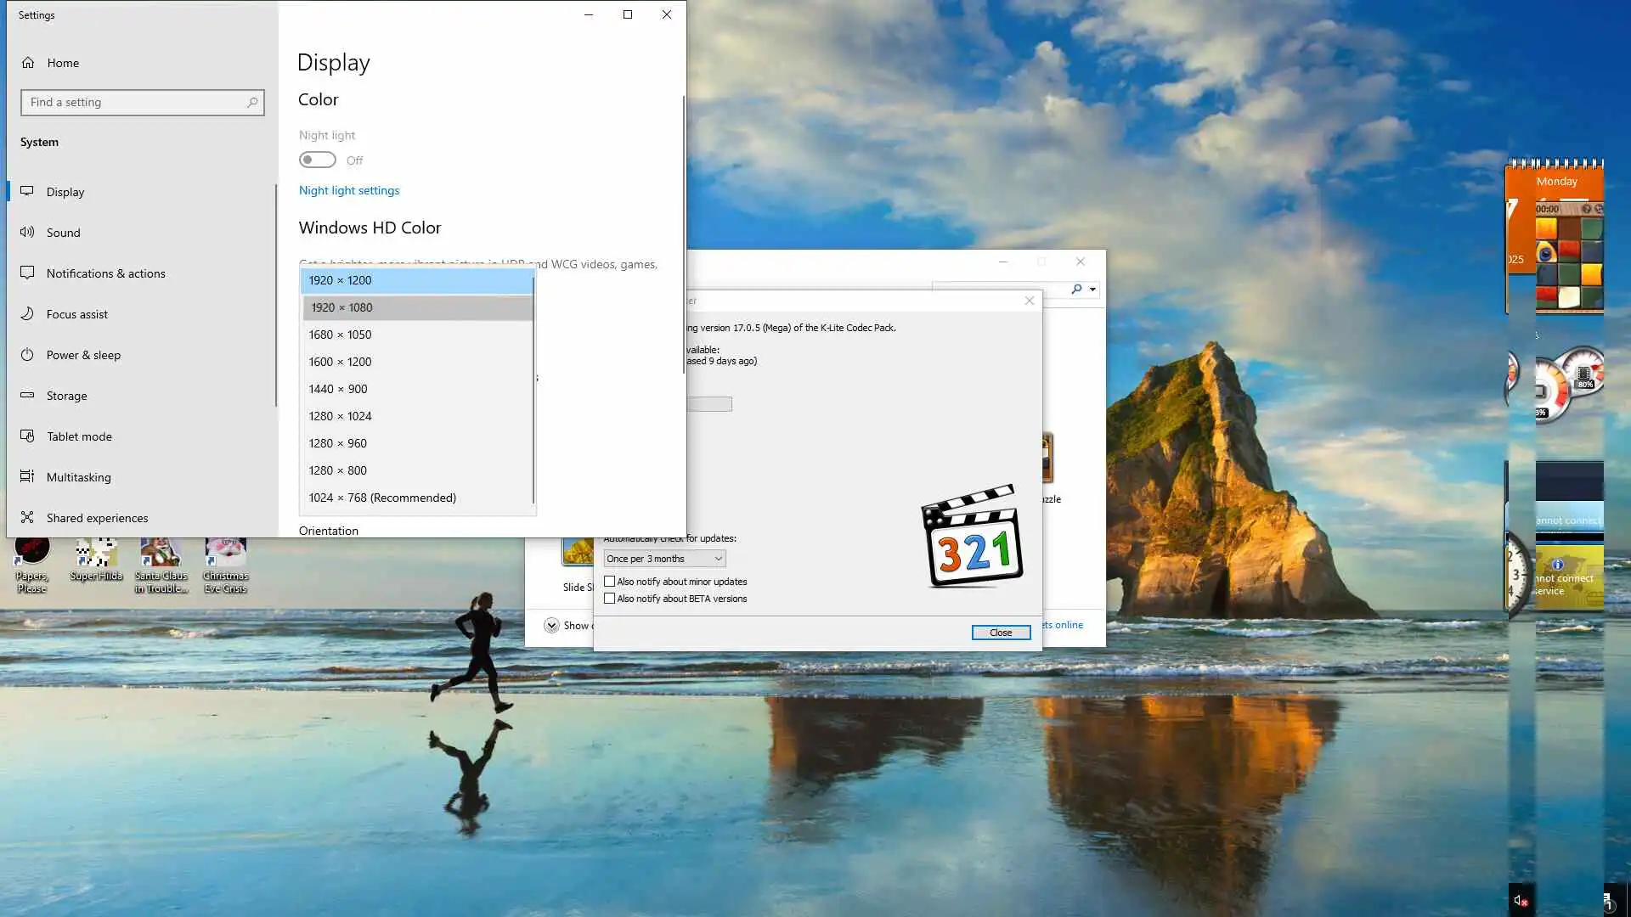Click the Home icon in Settings

point(28,63)
